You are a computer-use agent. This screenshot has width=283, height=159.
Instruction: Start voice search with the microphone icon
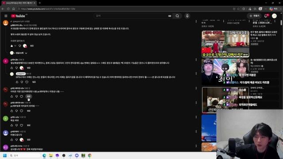[x=187, y=16]
